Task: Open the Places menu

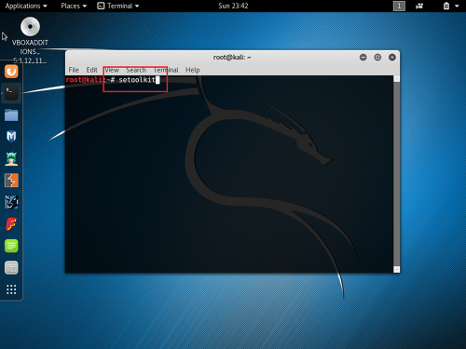Action: click(x=74, y=6)
